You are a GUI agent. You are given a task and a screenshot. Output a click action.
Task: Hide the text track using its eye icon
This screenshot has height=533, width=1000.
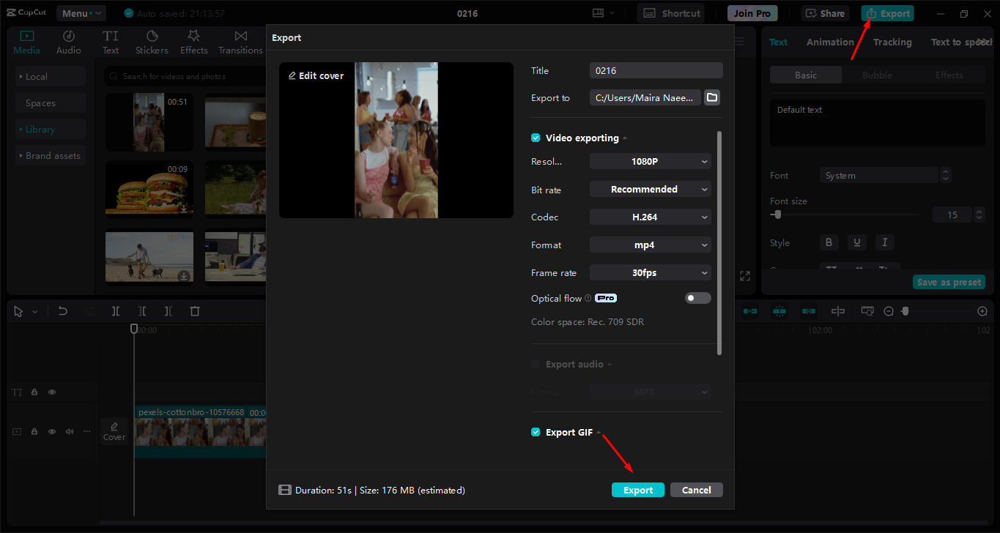click(x=52, y=392)
